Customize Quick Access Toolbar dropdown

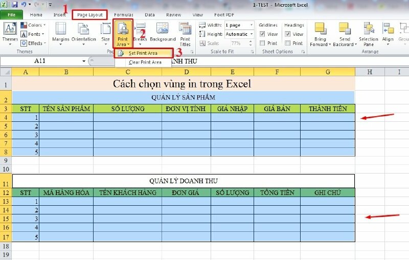[50, 5]
